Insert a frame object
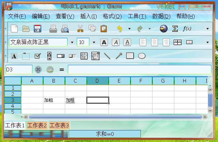The width and height of the screenshot is (218, 142). point(26,56)
